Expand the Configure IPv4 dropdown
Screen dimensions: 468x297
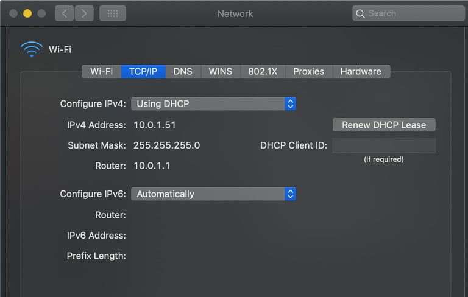[x=214, y=104]
